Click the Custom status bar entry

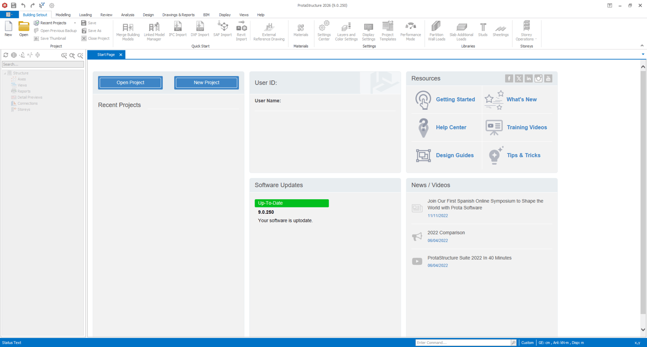pyautogui.click(x=527, y=343)
